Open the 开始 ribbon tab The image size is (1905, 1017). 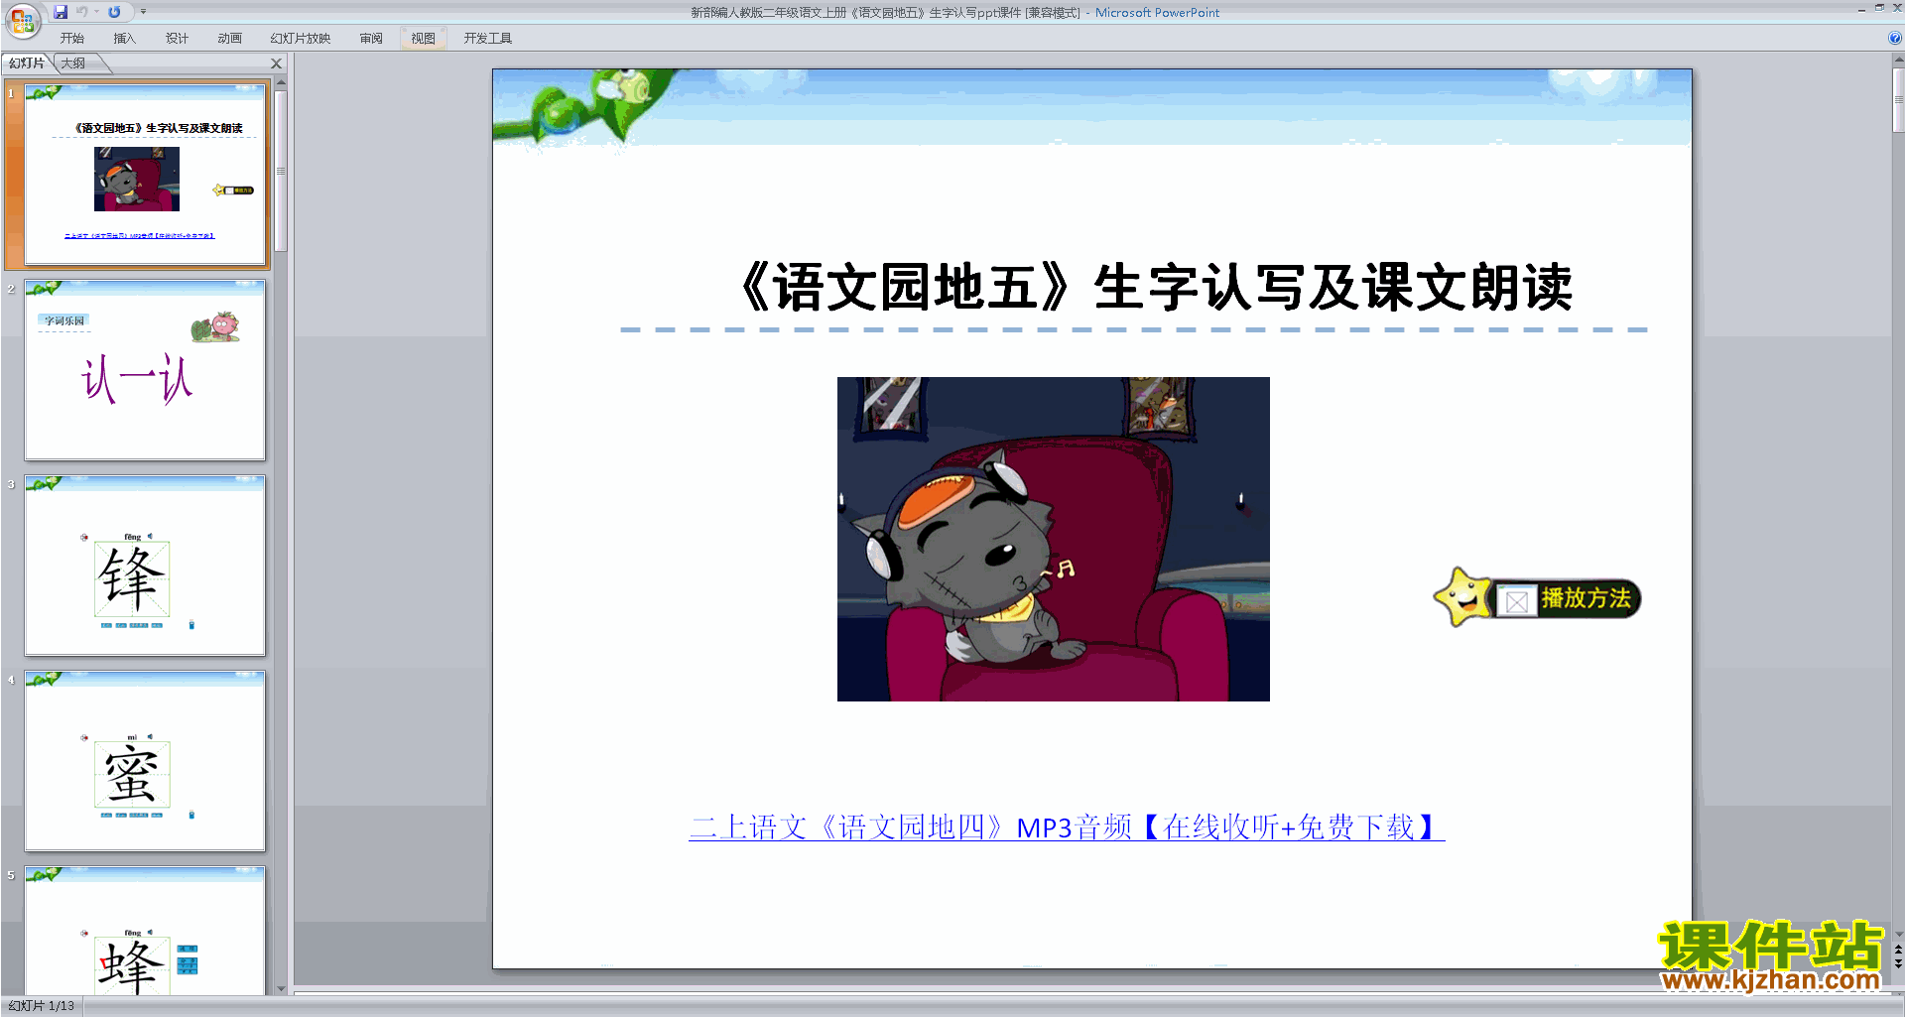pyautogui.click(x=72, y=39)
